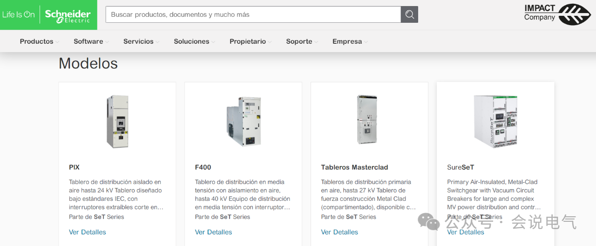Screen dimensions: 596x246
Task: Expand the Productos dropdown menu
Action: (39, 41)
